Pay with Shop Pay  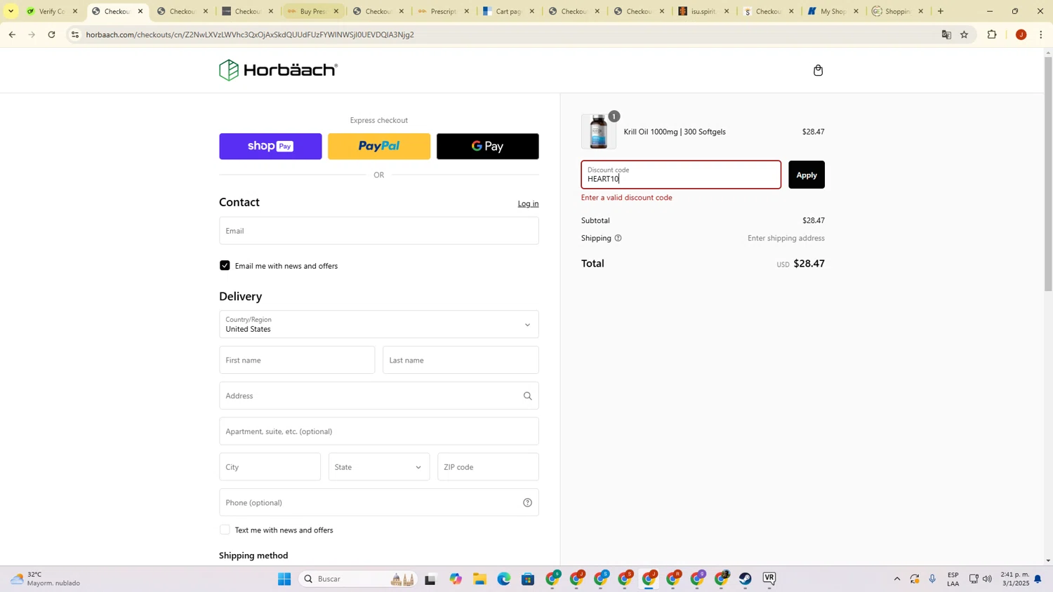click(x=270, y=147)
